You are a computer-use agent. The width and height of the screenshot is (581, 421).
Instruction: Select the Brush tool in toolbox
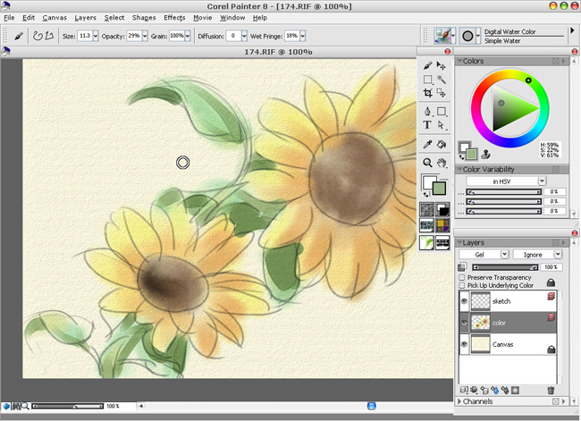click(428, 66)
